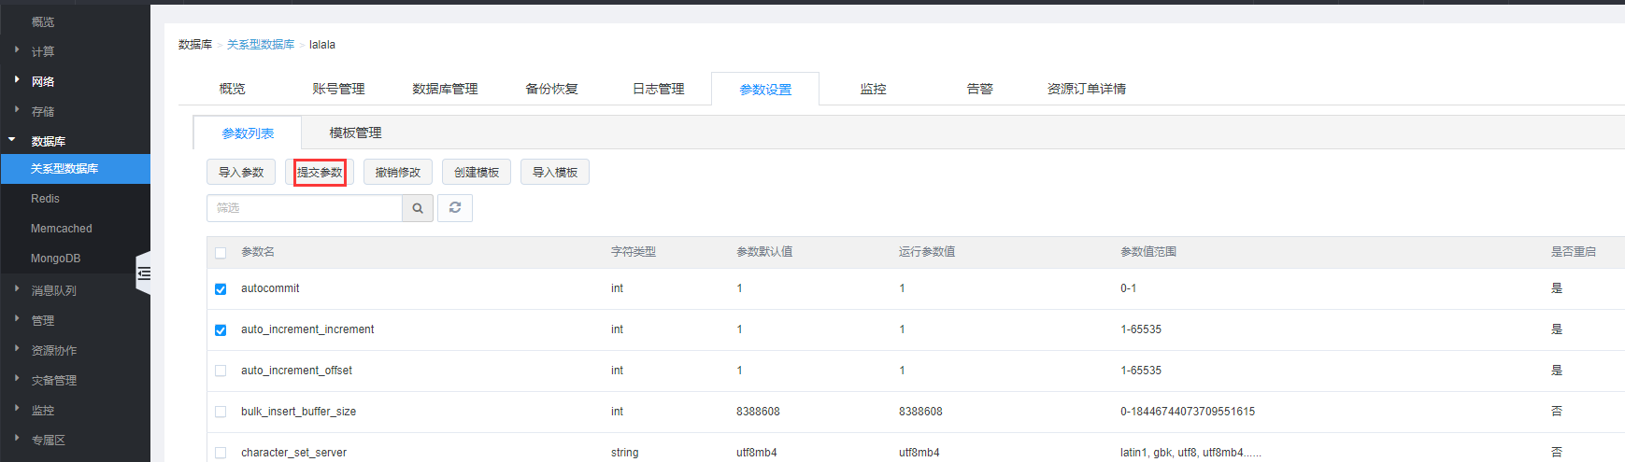Expand the 存储 sidebar section
1625x462 pixels.
[43, 111]
